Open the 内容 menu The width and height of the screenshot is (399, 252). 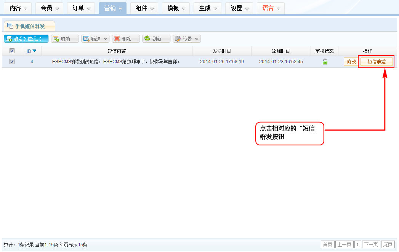coord(18,8)
